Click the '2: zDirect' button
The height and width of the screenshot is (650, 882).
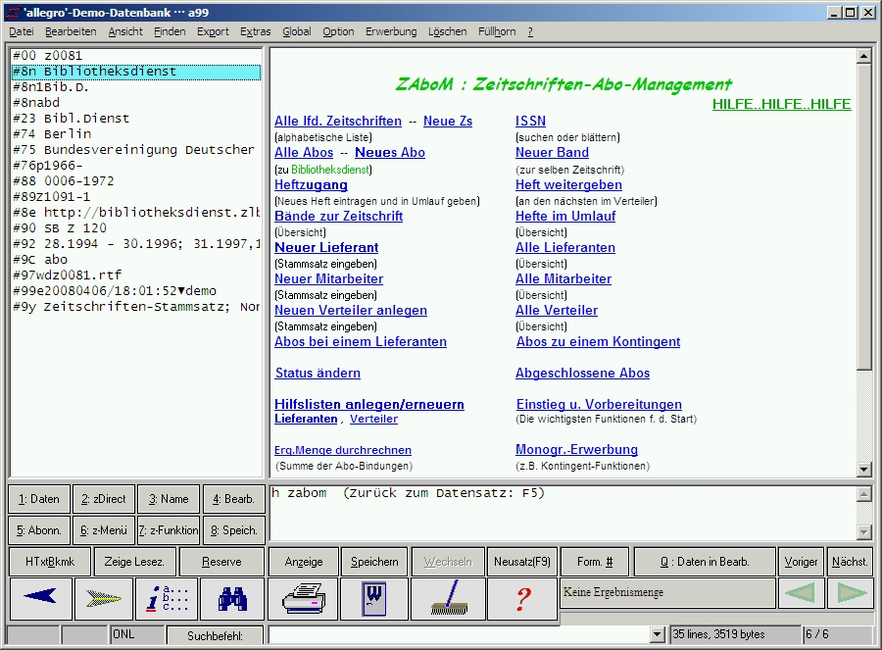coord(104,499)
